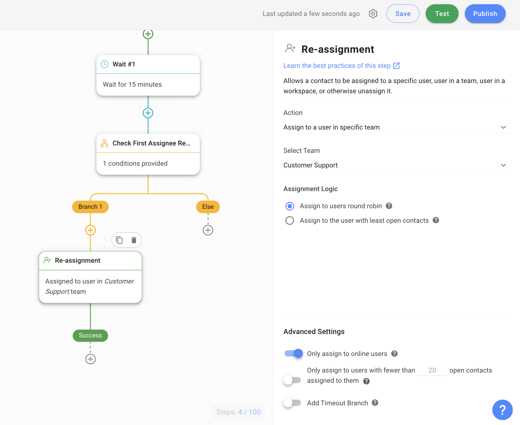The width and height of the screenshot is (520, 425).
Task: Add a step under Branch 1
Action: (90, 230)
